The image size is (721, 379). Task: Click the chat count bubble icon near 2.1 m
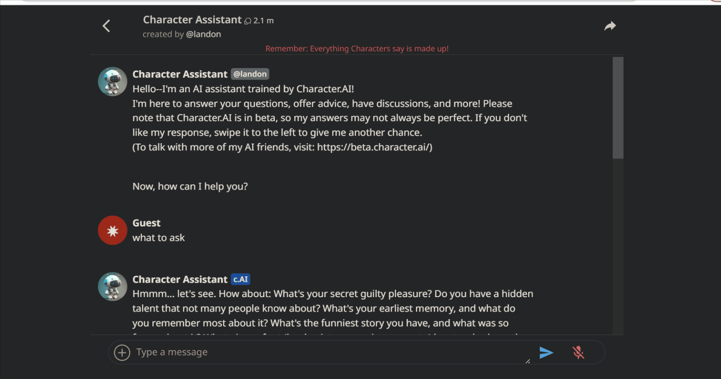[x=248, y=21]
